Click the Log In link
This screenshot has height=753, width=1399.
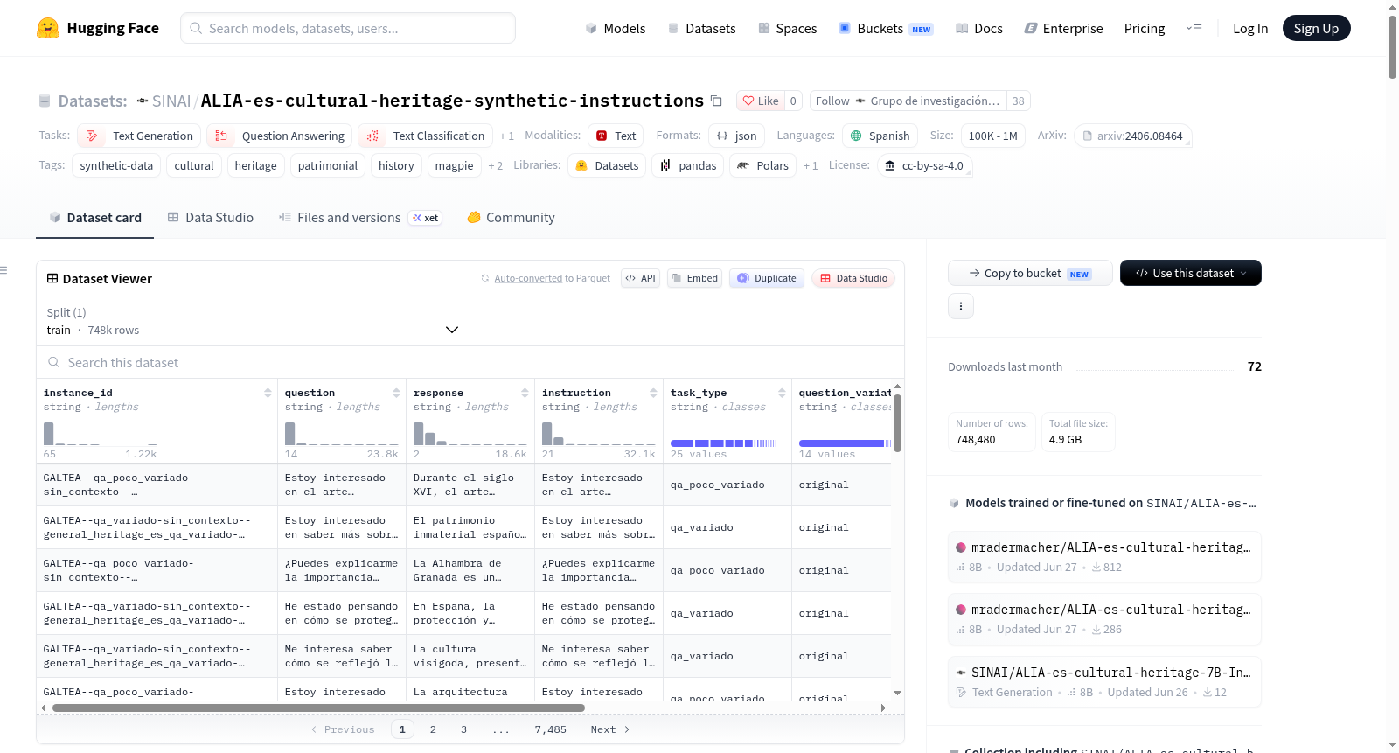pyautogui.click(x=1249, y=28)
